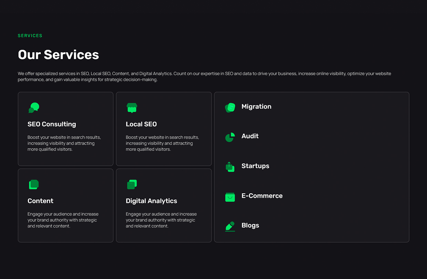This screenshot has height=279, width=427.
Task: Click the E-Commerce shopping bag icon
Action: coord(230,197)
